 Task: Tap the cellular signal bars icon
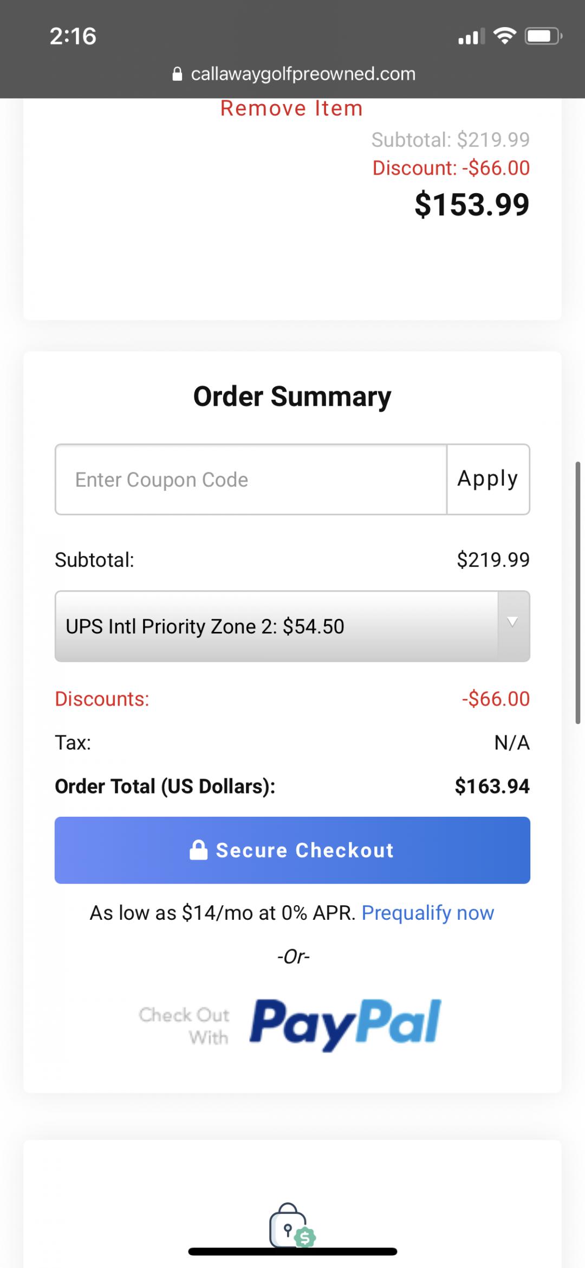tap(471, 36)
